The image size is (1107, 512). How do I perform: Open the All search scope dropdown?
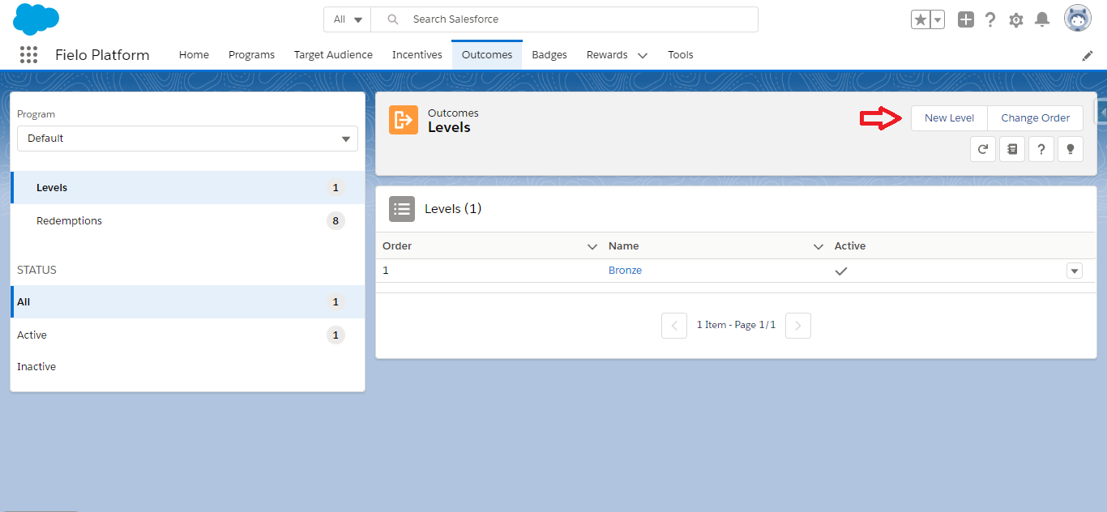pyautogui.click(x=348, y=19)
